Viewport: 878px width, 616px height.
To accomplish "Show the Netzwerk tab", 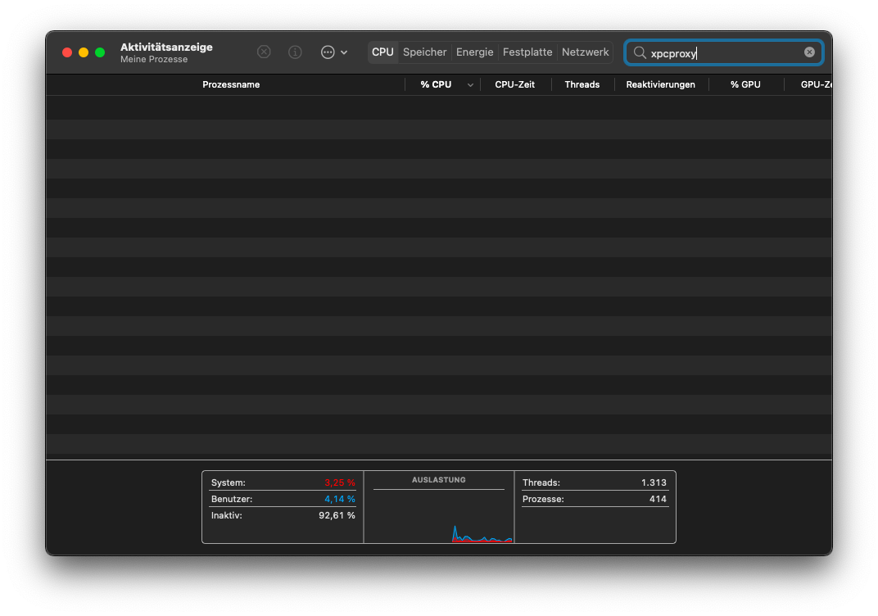I will (585, 52).
